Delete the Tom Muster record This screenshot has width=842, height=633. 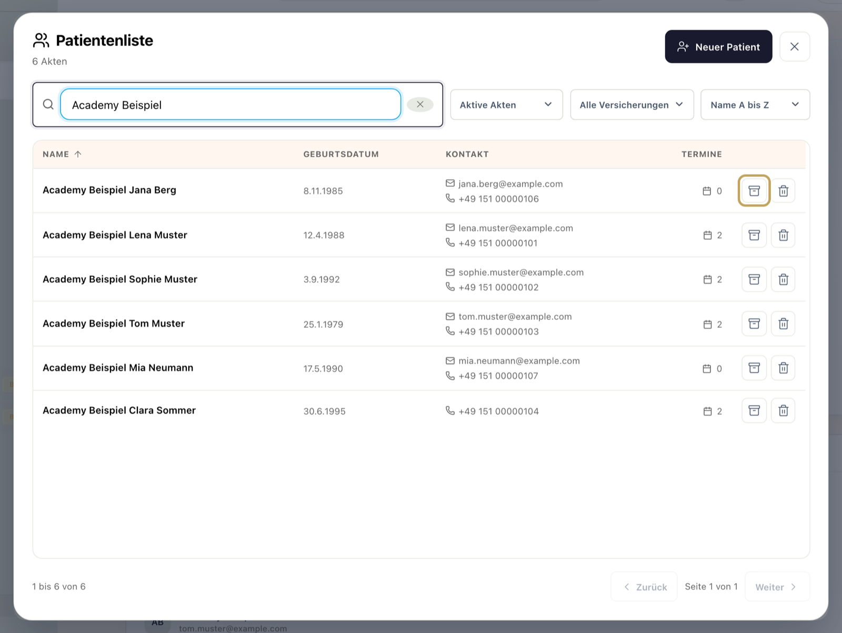coord(783,324)
